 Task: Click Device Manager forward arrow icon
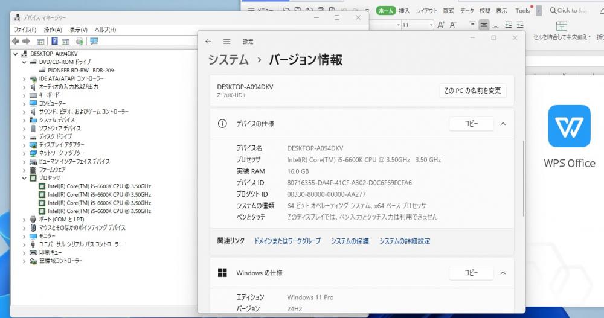click(26, 41)
